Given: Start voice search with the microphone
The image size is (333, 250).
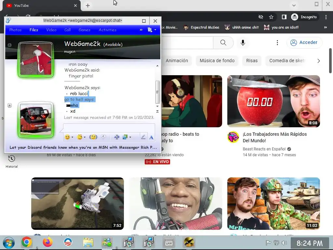Looking at the screenshot, I should 243,43.
